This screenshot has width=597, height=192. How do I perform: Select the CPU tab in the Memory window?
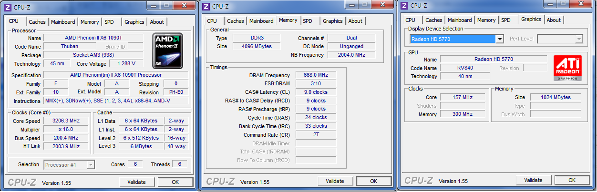(212, 21)
